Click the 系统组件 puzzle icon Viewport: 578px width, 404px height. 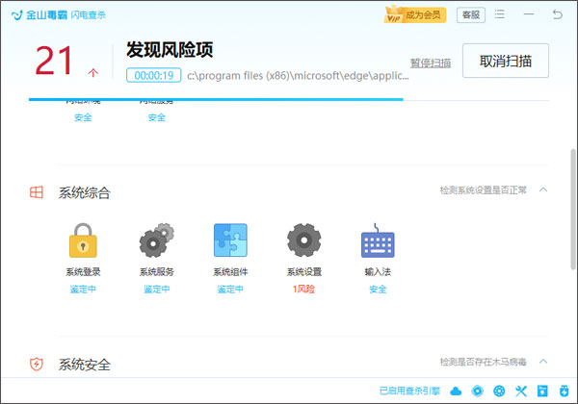tap(230, 240)
